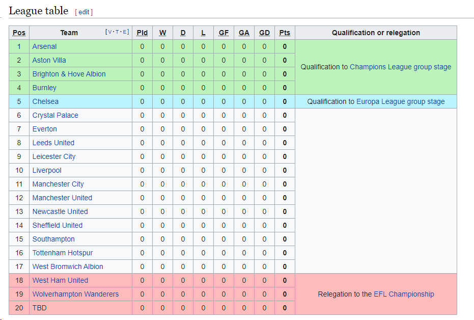Open the Liverpool team link
474x320 pixels.
click(47, 170)
